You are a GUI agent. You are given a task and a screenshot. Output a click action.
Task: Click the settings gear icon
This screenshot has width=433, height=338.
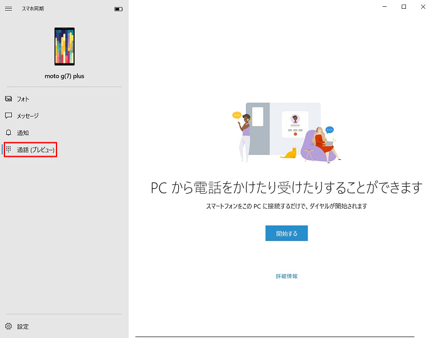coord(9,327)
